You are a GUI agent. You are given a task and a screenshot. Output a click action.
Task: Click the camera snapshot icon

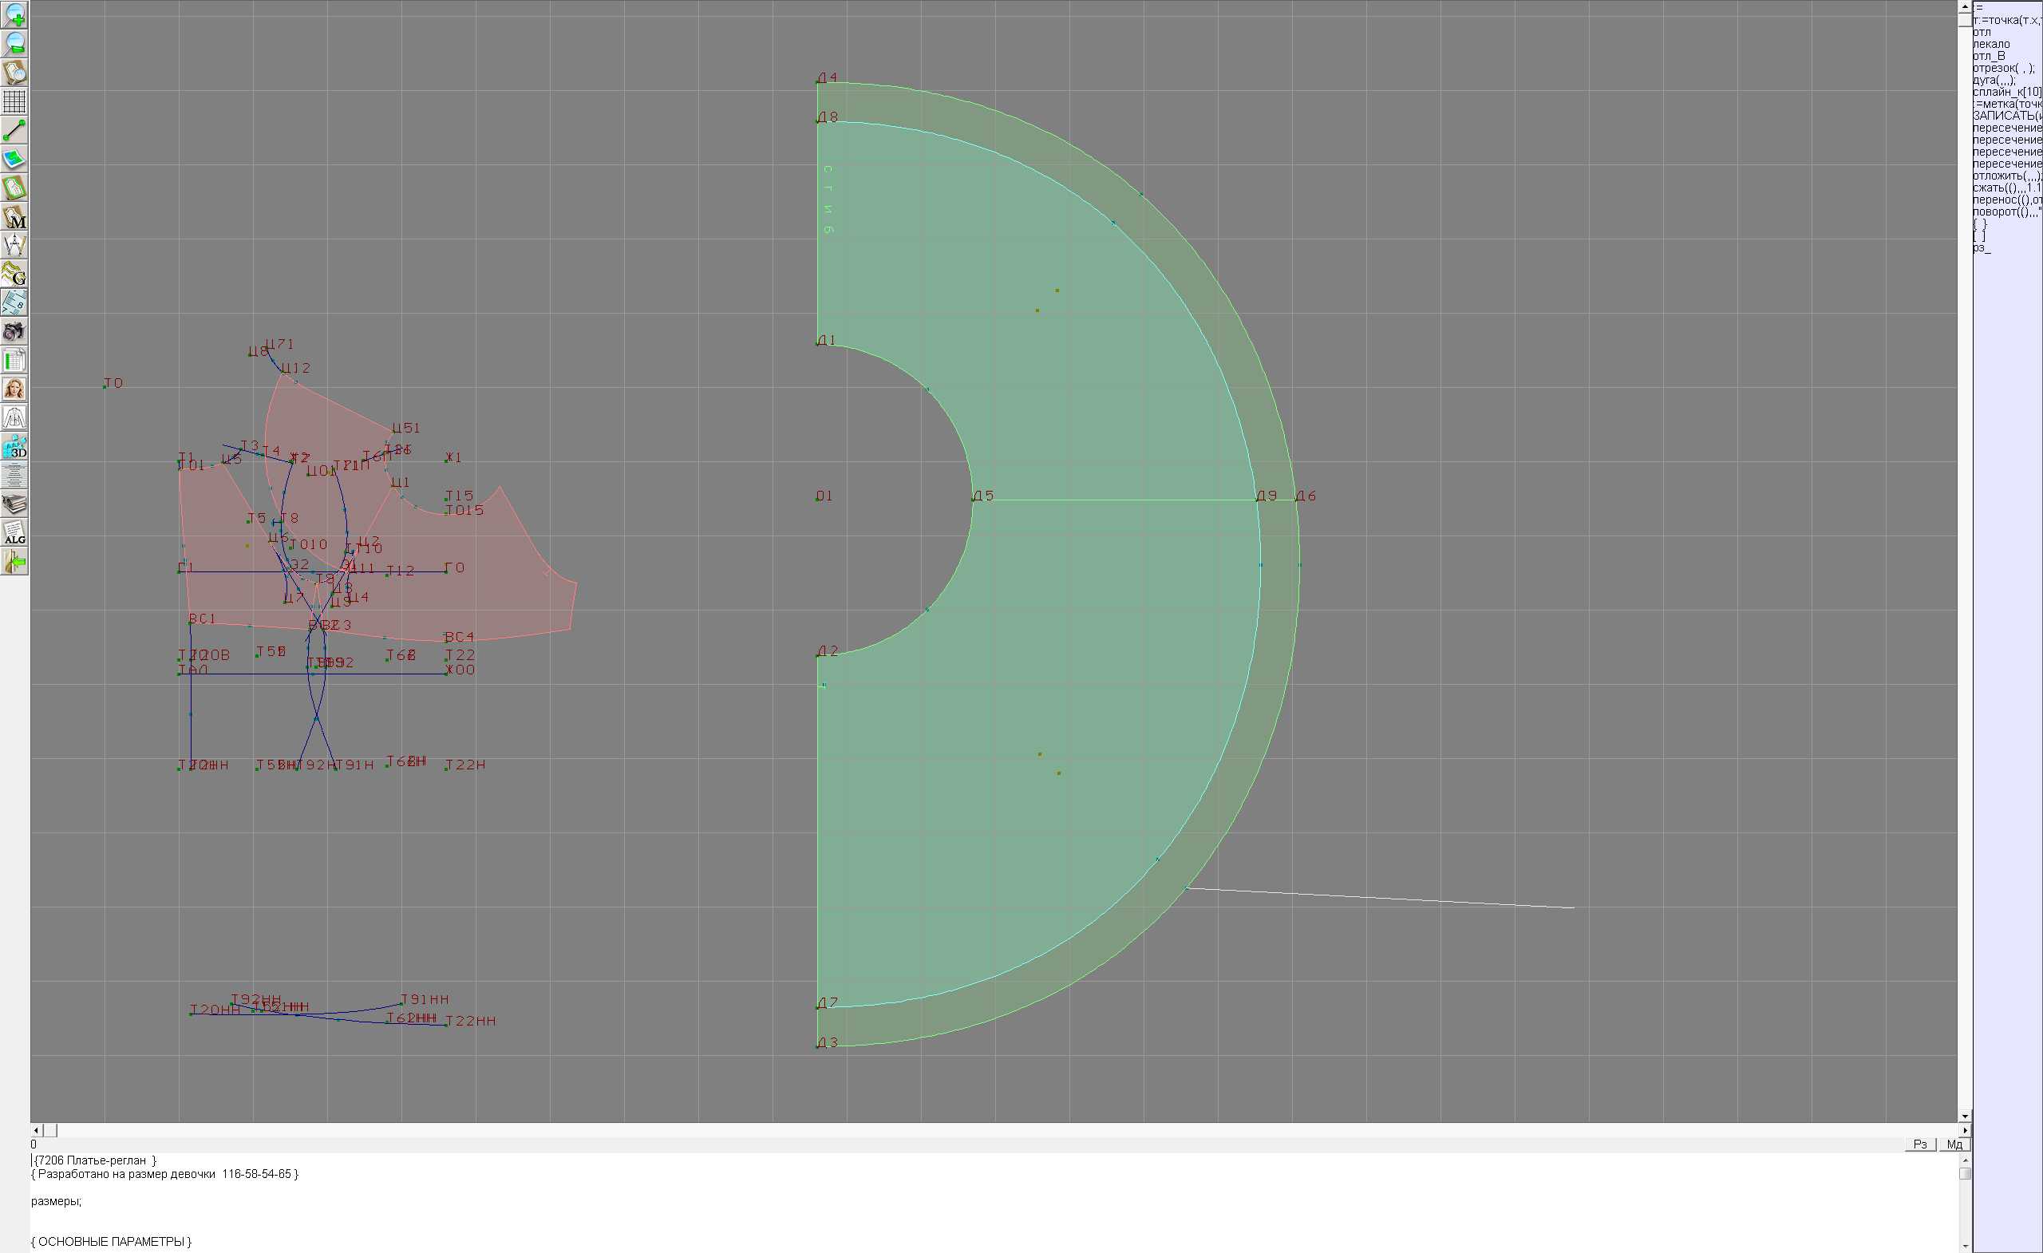point(15,332)
